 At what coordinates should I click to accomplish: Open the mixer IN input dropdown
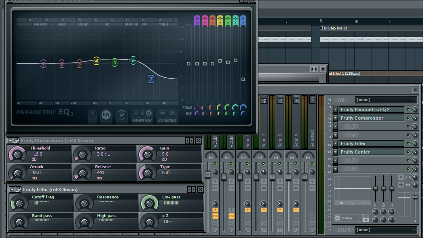coord(386,100)
